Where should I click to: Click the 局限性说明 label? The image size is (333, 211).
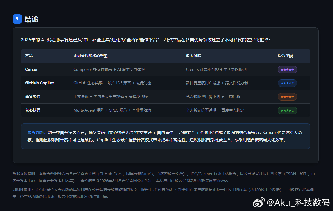click(23, 190)
